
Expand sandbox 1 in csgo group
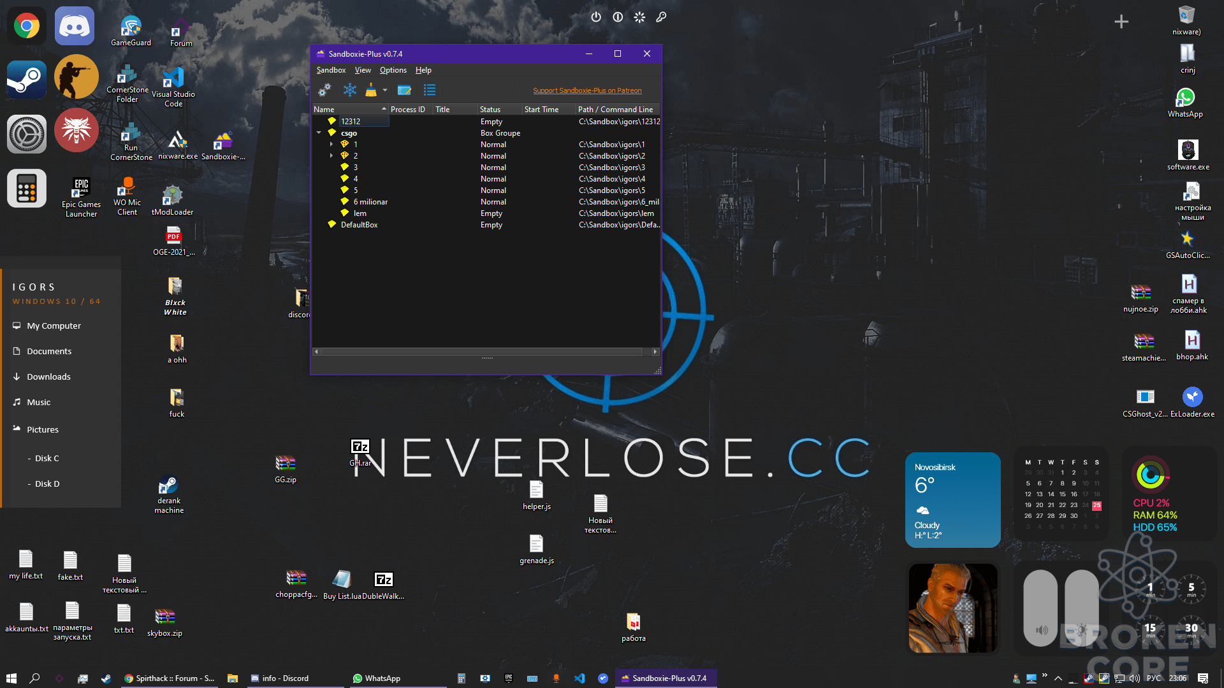331,145
